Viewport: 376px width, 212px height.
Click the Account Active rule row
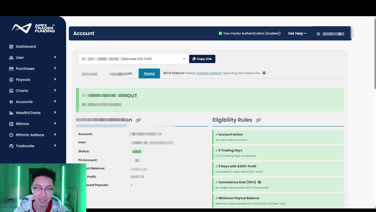[278, 137]
